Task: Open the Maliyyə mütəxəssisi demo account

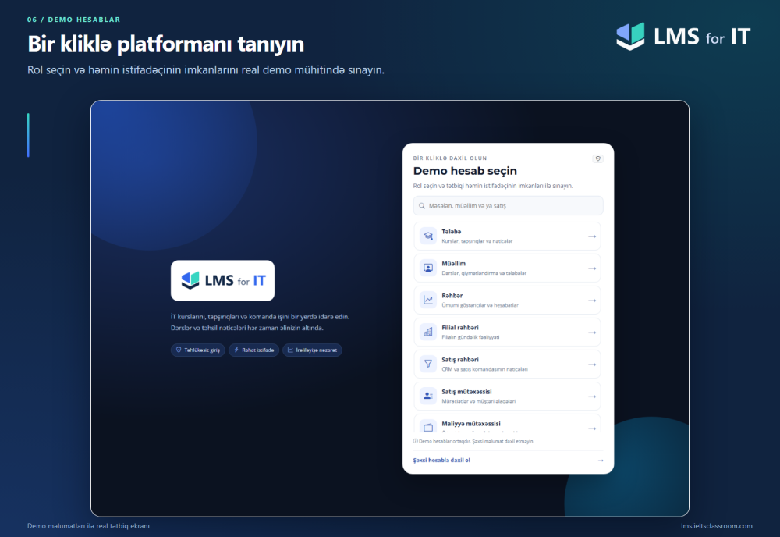Action: 507,423
